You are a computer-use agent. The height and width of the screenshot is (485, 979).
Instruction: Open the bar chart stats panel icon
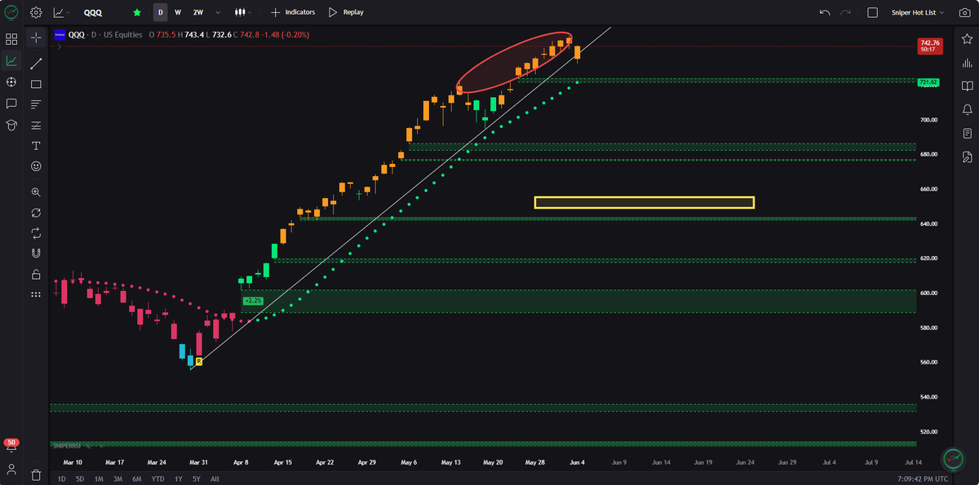(x=967, y=63)
